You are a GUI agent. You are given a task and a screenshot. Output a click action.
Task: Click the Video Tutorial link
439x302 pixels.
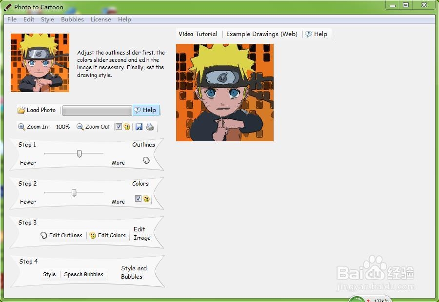(x=198, y=34)
